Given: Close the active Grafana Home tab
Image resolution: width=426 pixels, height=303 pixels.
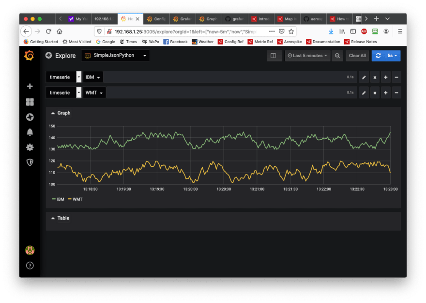Looking at the screenshot, I should [x=137, y=19].
